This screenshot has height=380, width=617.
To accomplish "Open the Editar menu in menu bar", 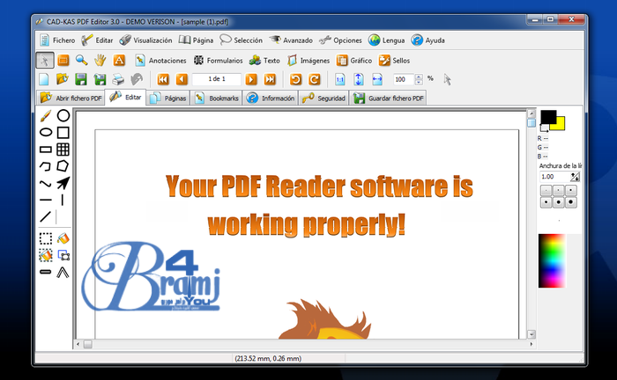I will 97,40.
